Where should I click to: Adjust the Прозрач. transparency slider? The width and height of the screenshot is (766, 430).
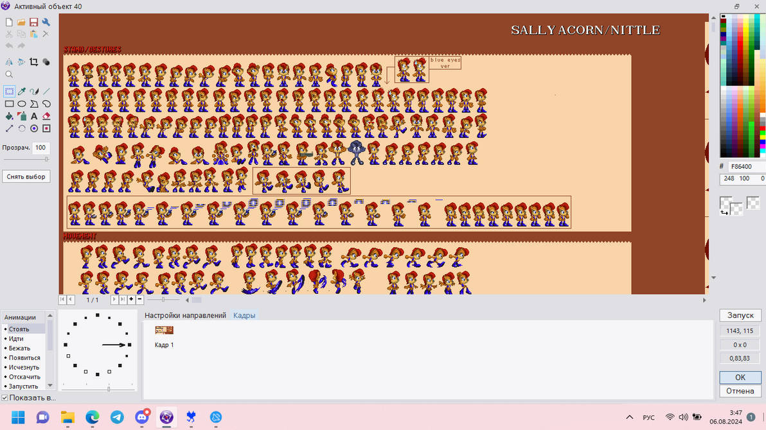pos(26,159)
